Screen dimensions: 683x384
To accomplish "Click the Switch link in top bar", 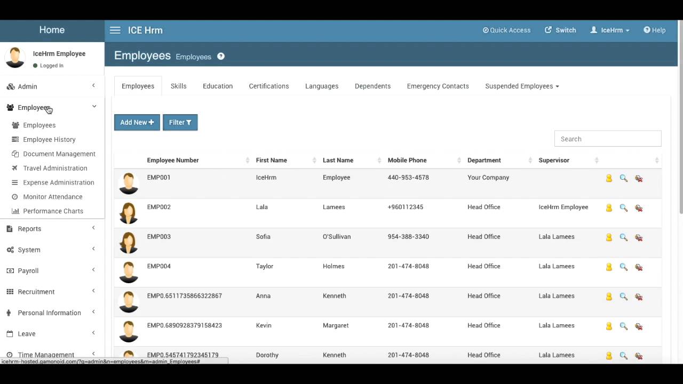I will click(560, 30).
